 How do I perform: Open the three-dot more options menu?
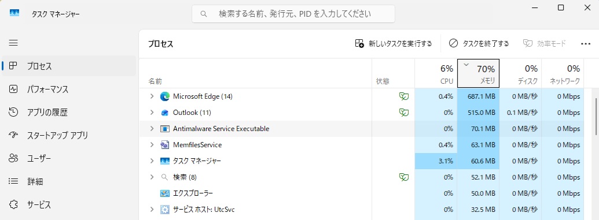pos(586,44)
